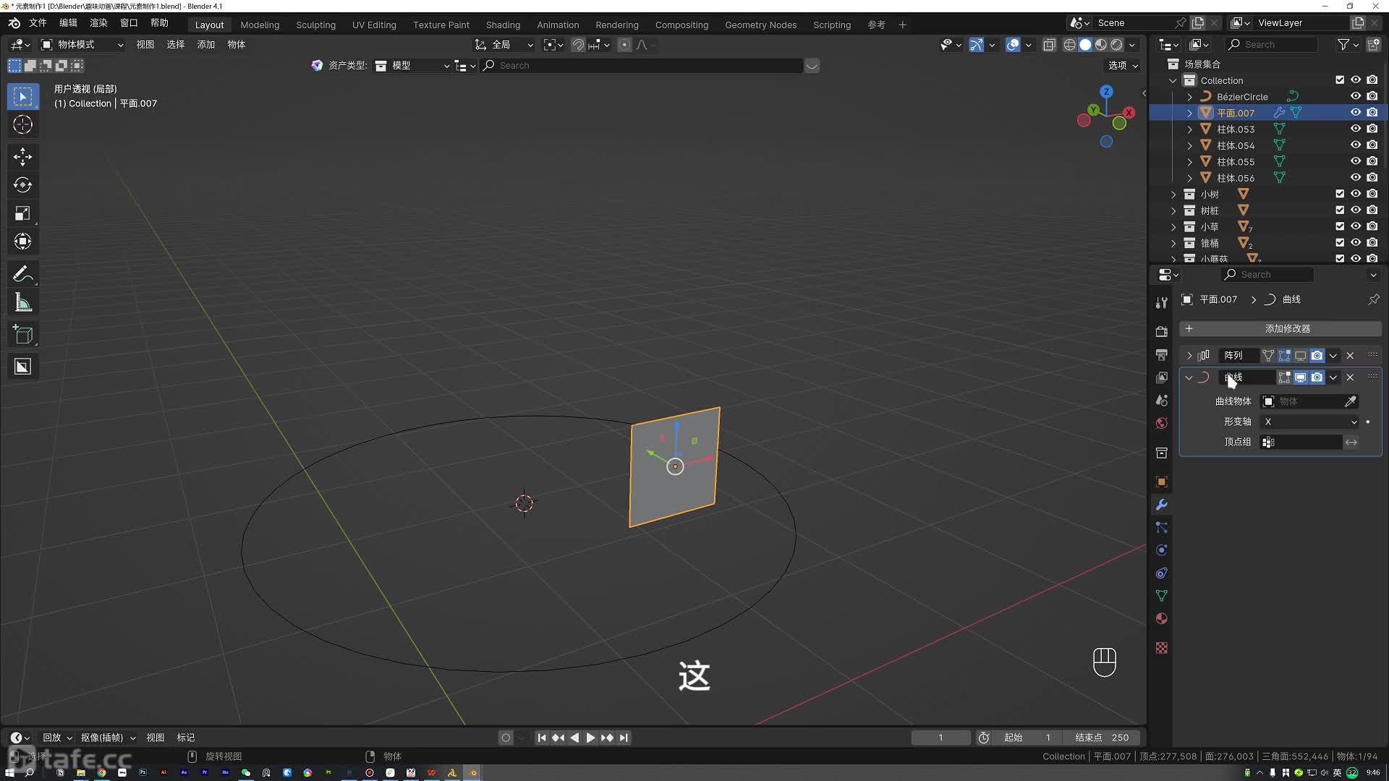Hide 柱体.053 in viewport
The image size is (1389, 781).
tap(1356, 129)
